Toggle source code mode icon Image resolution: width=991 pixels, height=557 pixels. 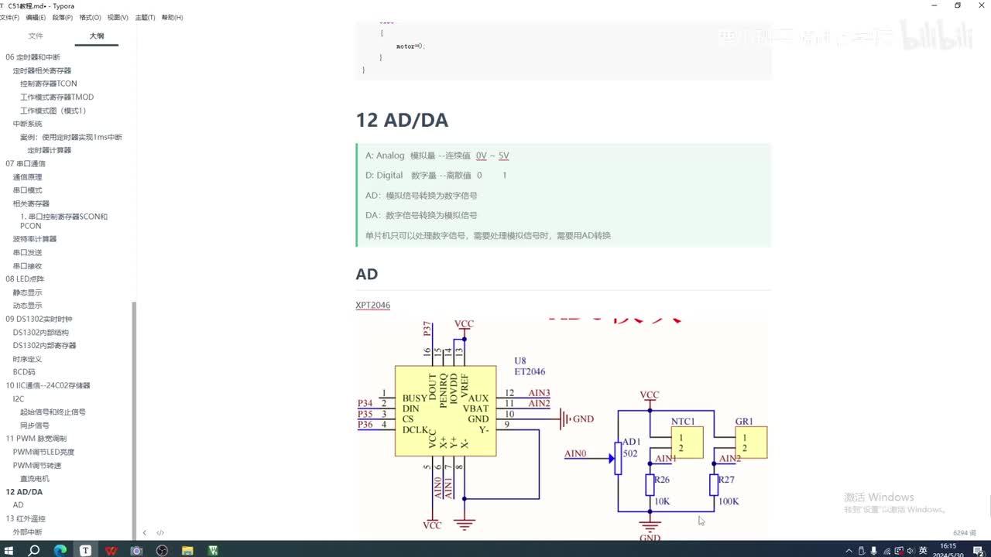click(160, 533)
